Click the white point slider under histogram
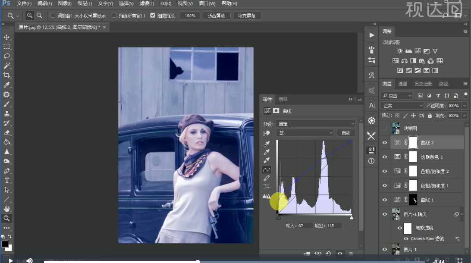 [352, 217]
